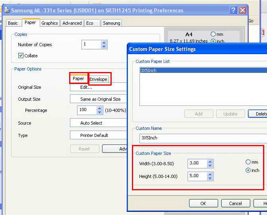Open the Source dropdown
This screenshot has width=267, height=215.
[x=99, y=123]
